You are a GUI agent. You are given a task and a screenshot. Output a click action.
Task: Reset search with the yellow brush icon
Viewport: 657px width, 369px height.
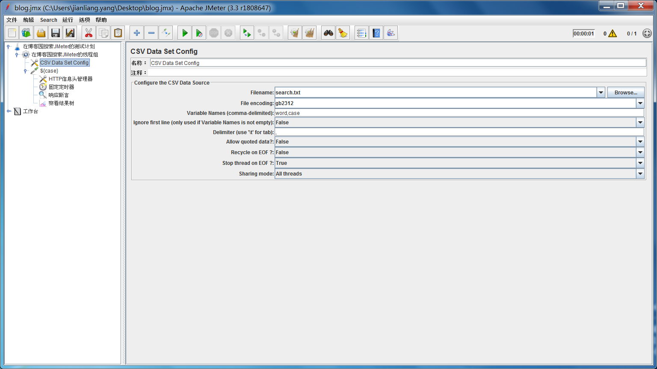tap(343, 33)
